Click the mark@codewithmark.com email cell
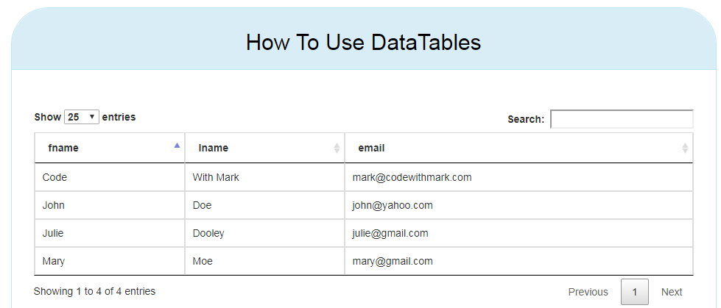Viewport: 721px width, 308px height. coord(412,177)
